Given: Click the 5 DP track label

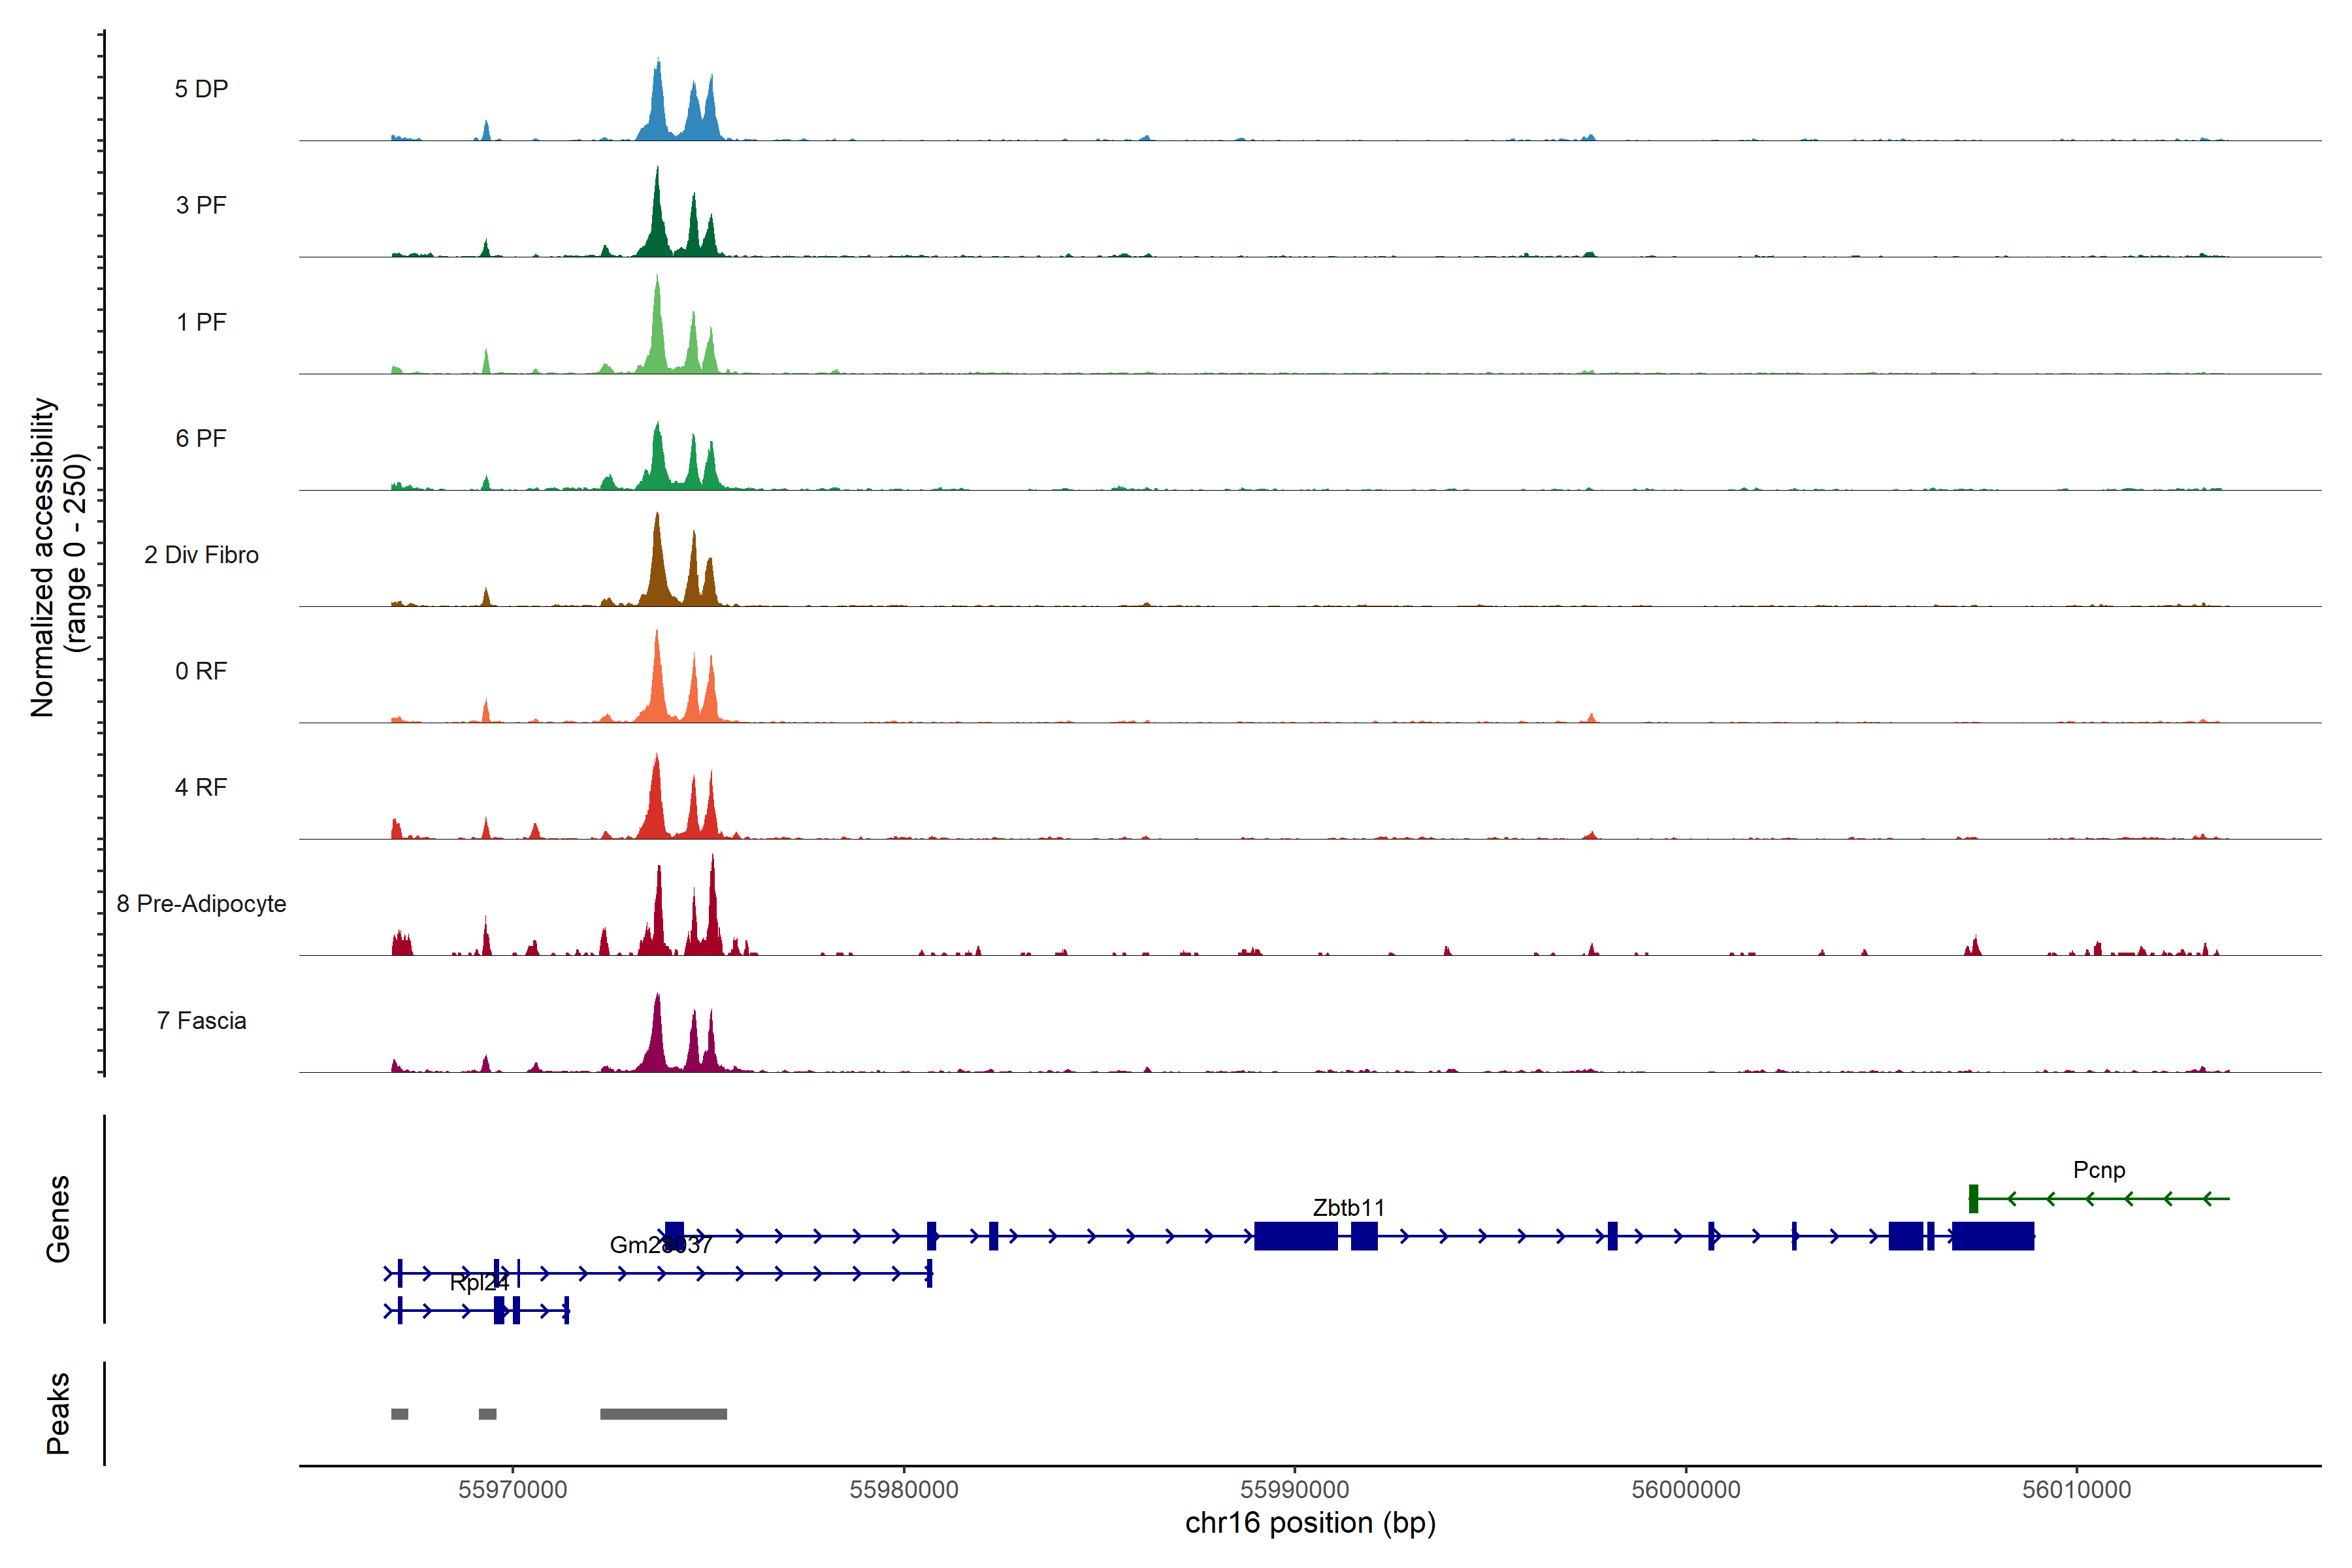Looking at the screenshot, I should pos(201,89).
